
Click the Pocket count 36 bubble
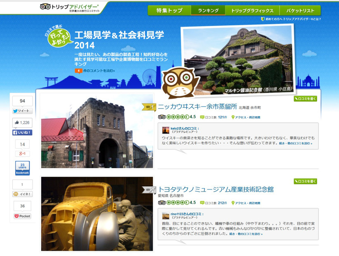[22, 206]
